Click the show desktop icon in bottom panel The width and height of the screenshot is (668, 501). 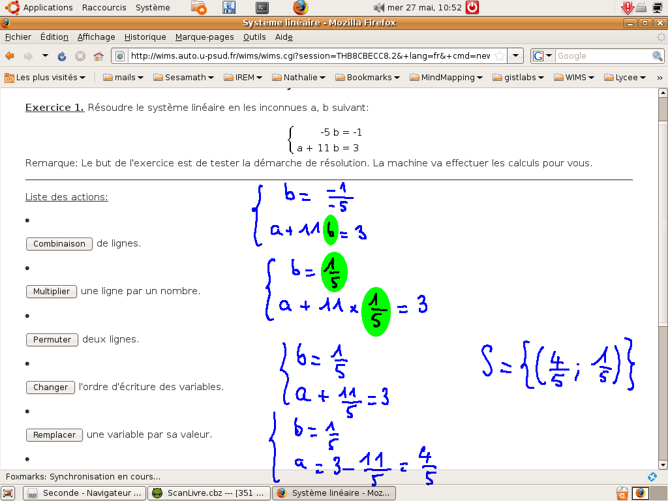click(x=8, y=493)
